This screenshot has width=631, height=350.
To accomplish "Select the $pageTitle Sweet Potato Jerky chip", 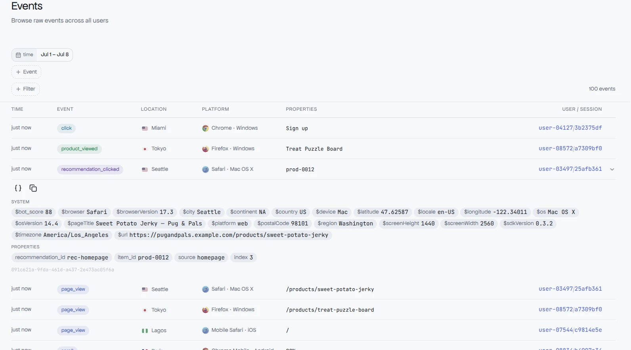I will point(135,223).
